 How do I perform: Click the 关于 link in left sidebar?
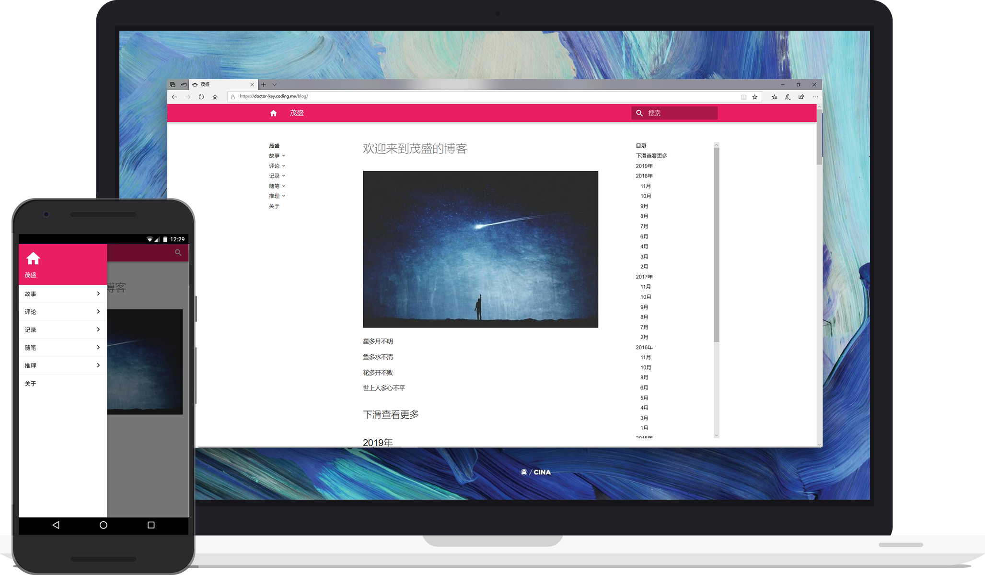pos(274,206)
